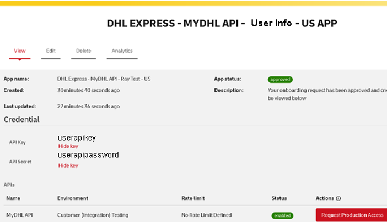Switch to the Edit tab
The image size is (387, 222).
pyautogui.click(x=51, y=51)
